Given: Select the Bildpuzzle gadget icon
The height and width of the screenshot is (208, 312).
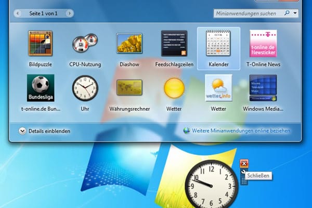Looking at the screenshot, I should click(41, 43).
